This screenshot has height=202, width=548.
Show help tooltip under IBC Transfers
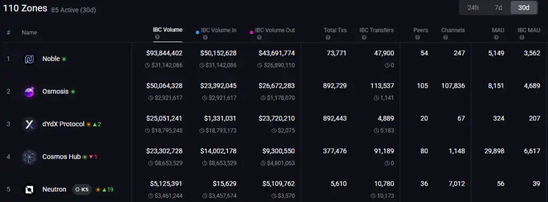364,37
